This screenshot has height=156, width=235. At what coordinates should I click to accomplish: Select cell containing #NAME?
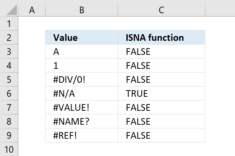click(82, 121)
